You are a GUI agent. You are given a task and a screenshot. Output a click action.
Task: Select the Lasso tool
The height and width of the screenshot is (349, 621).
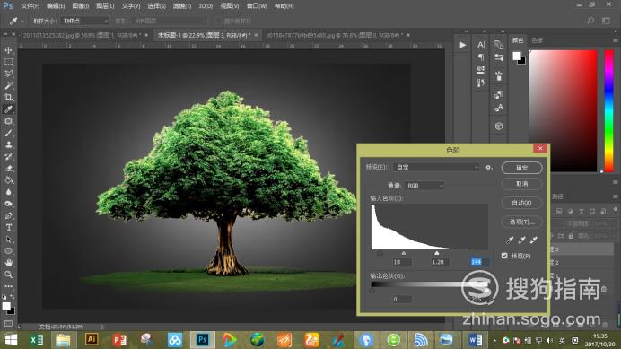point(8,74)
